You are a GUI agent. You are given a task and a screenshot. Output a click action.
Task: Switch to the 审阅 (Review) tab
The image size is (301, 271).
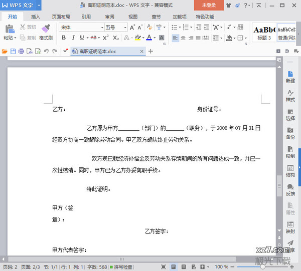tap(109, 17)
